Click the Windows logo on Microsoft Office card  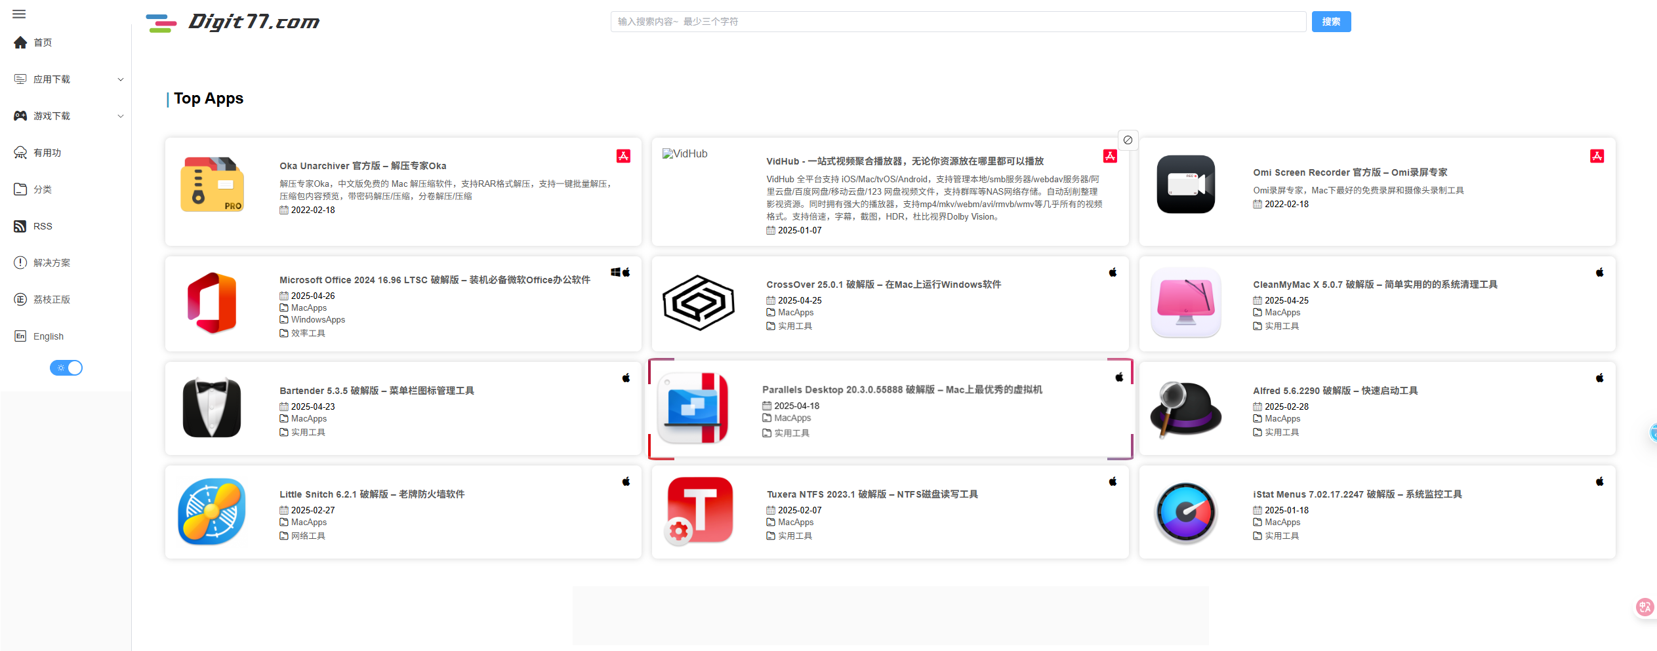click(615, 272)
